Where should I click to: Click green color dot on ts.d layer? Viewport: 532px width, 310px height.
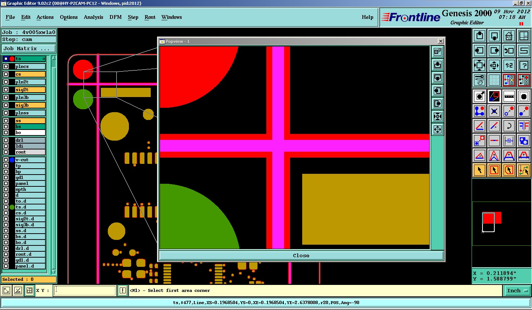[x=12, y=207]
